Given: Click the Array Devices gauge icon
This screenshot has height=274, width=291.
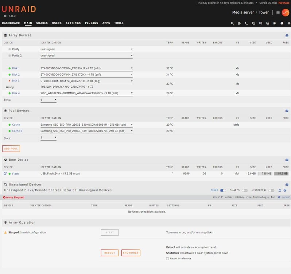Looking at the screenshot, I should click(x=287, y=35).
